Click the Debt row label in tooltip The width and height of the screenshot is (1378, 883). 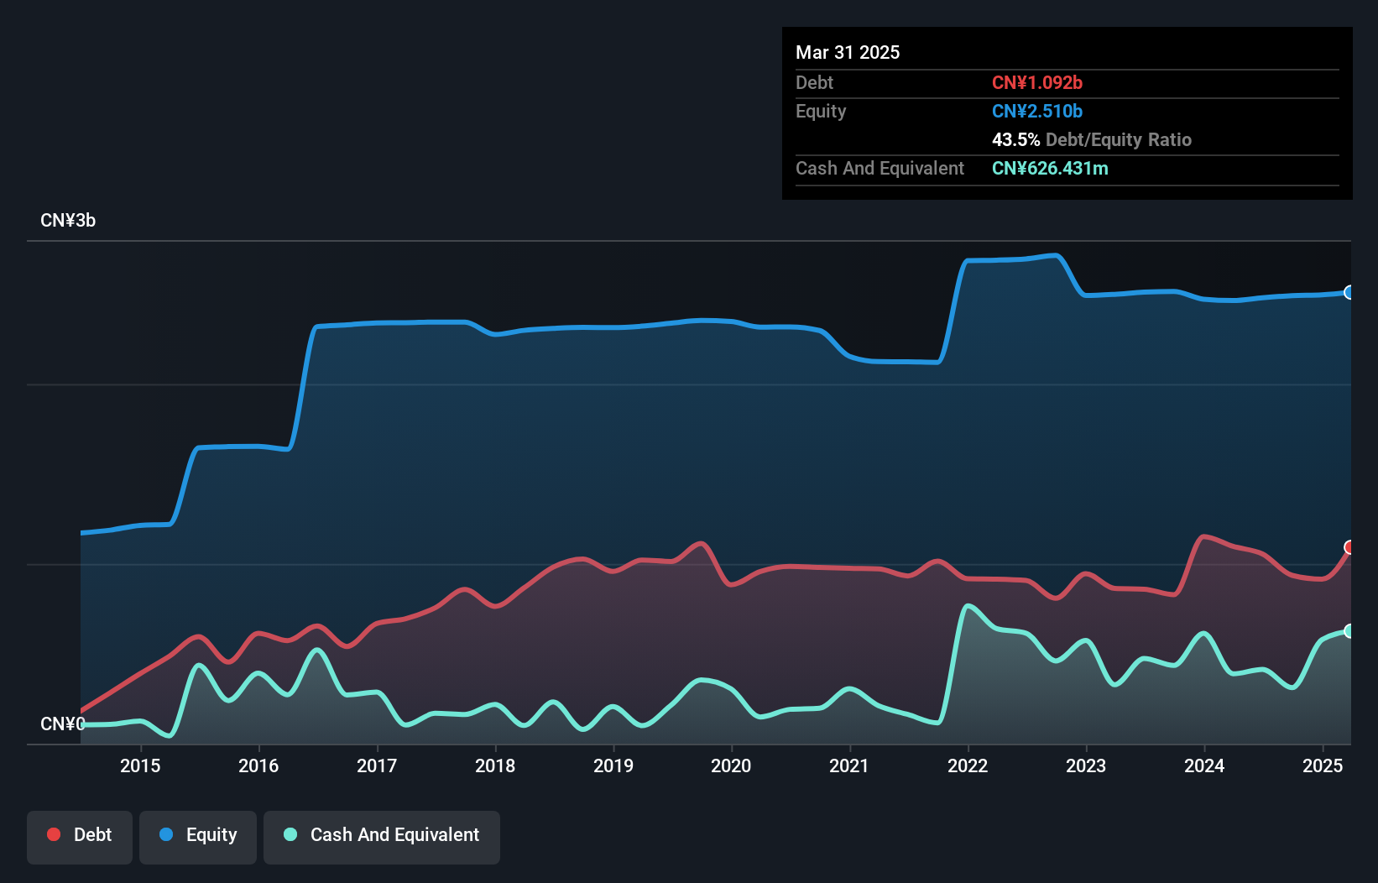tap(814, 82)
